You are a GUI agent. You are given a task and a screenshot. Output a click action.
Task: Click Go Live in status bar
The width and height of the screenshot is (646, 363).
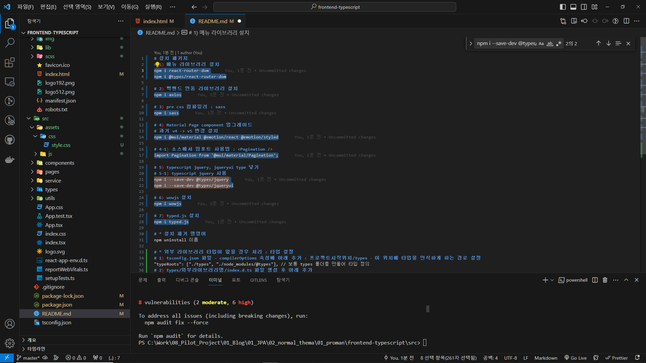575,358
